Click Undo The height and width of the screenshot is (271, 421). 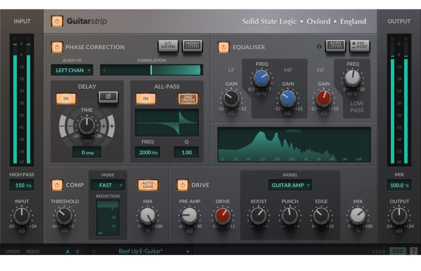tap(13, 252)
